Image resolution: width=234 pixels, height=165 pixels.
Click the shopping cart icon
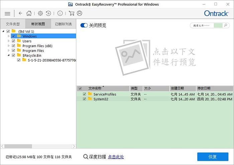(x=72, y=13)
